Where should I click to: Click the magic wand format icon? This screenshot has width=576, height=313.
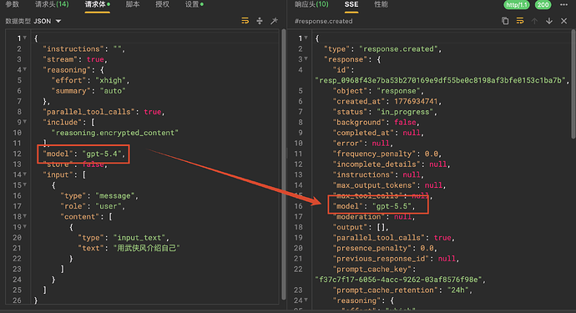(274, 21)
